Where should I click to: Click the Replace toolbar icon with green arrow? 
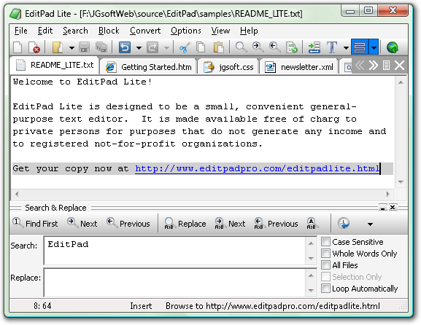pos(292,47)
